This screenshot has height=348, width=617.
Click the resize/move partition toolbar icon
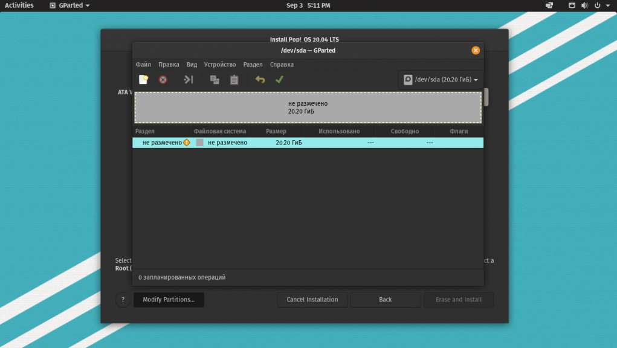[x=189, y=80]
